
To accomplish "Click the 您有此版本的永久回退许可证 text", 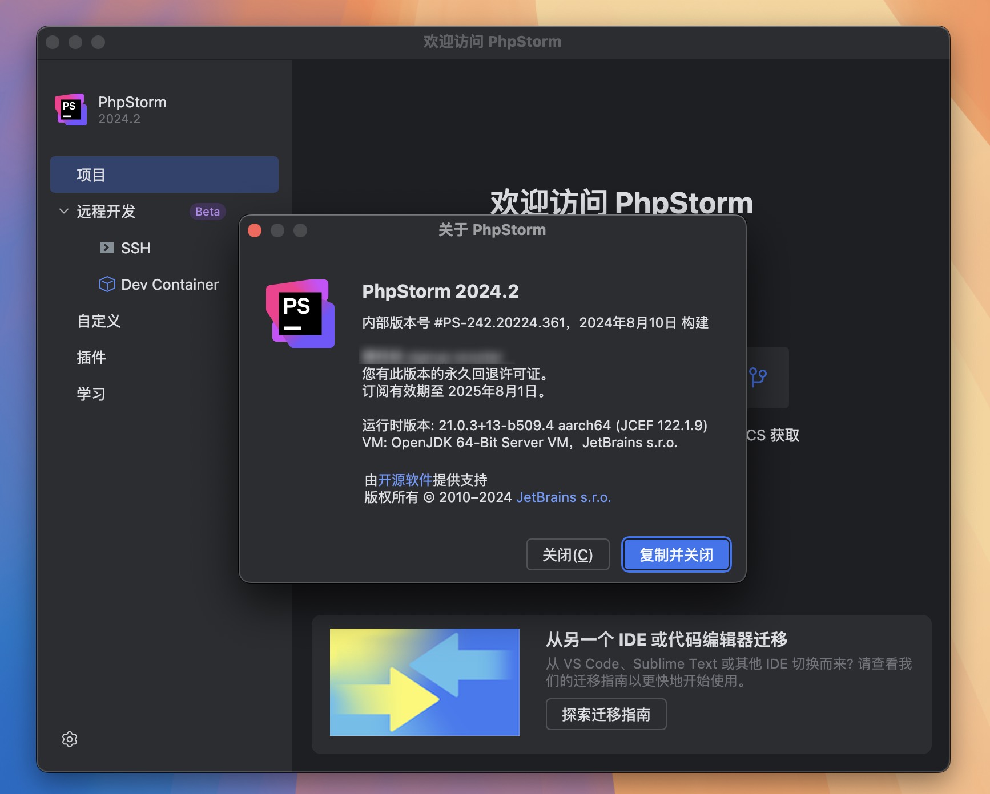I will pyautogui.click(x=457, y=374).
